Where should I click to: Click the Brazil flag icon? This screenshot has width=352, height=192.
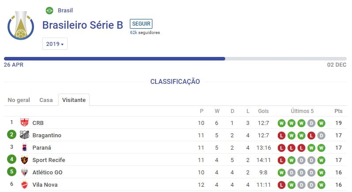click(x=49, y=10)
